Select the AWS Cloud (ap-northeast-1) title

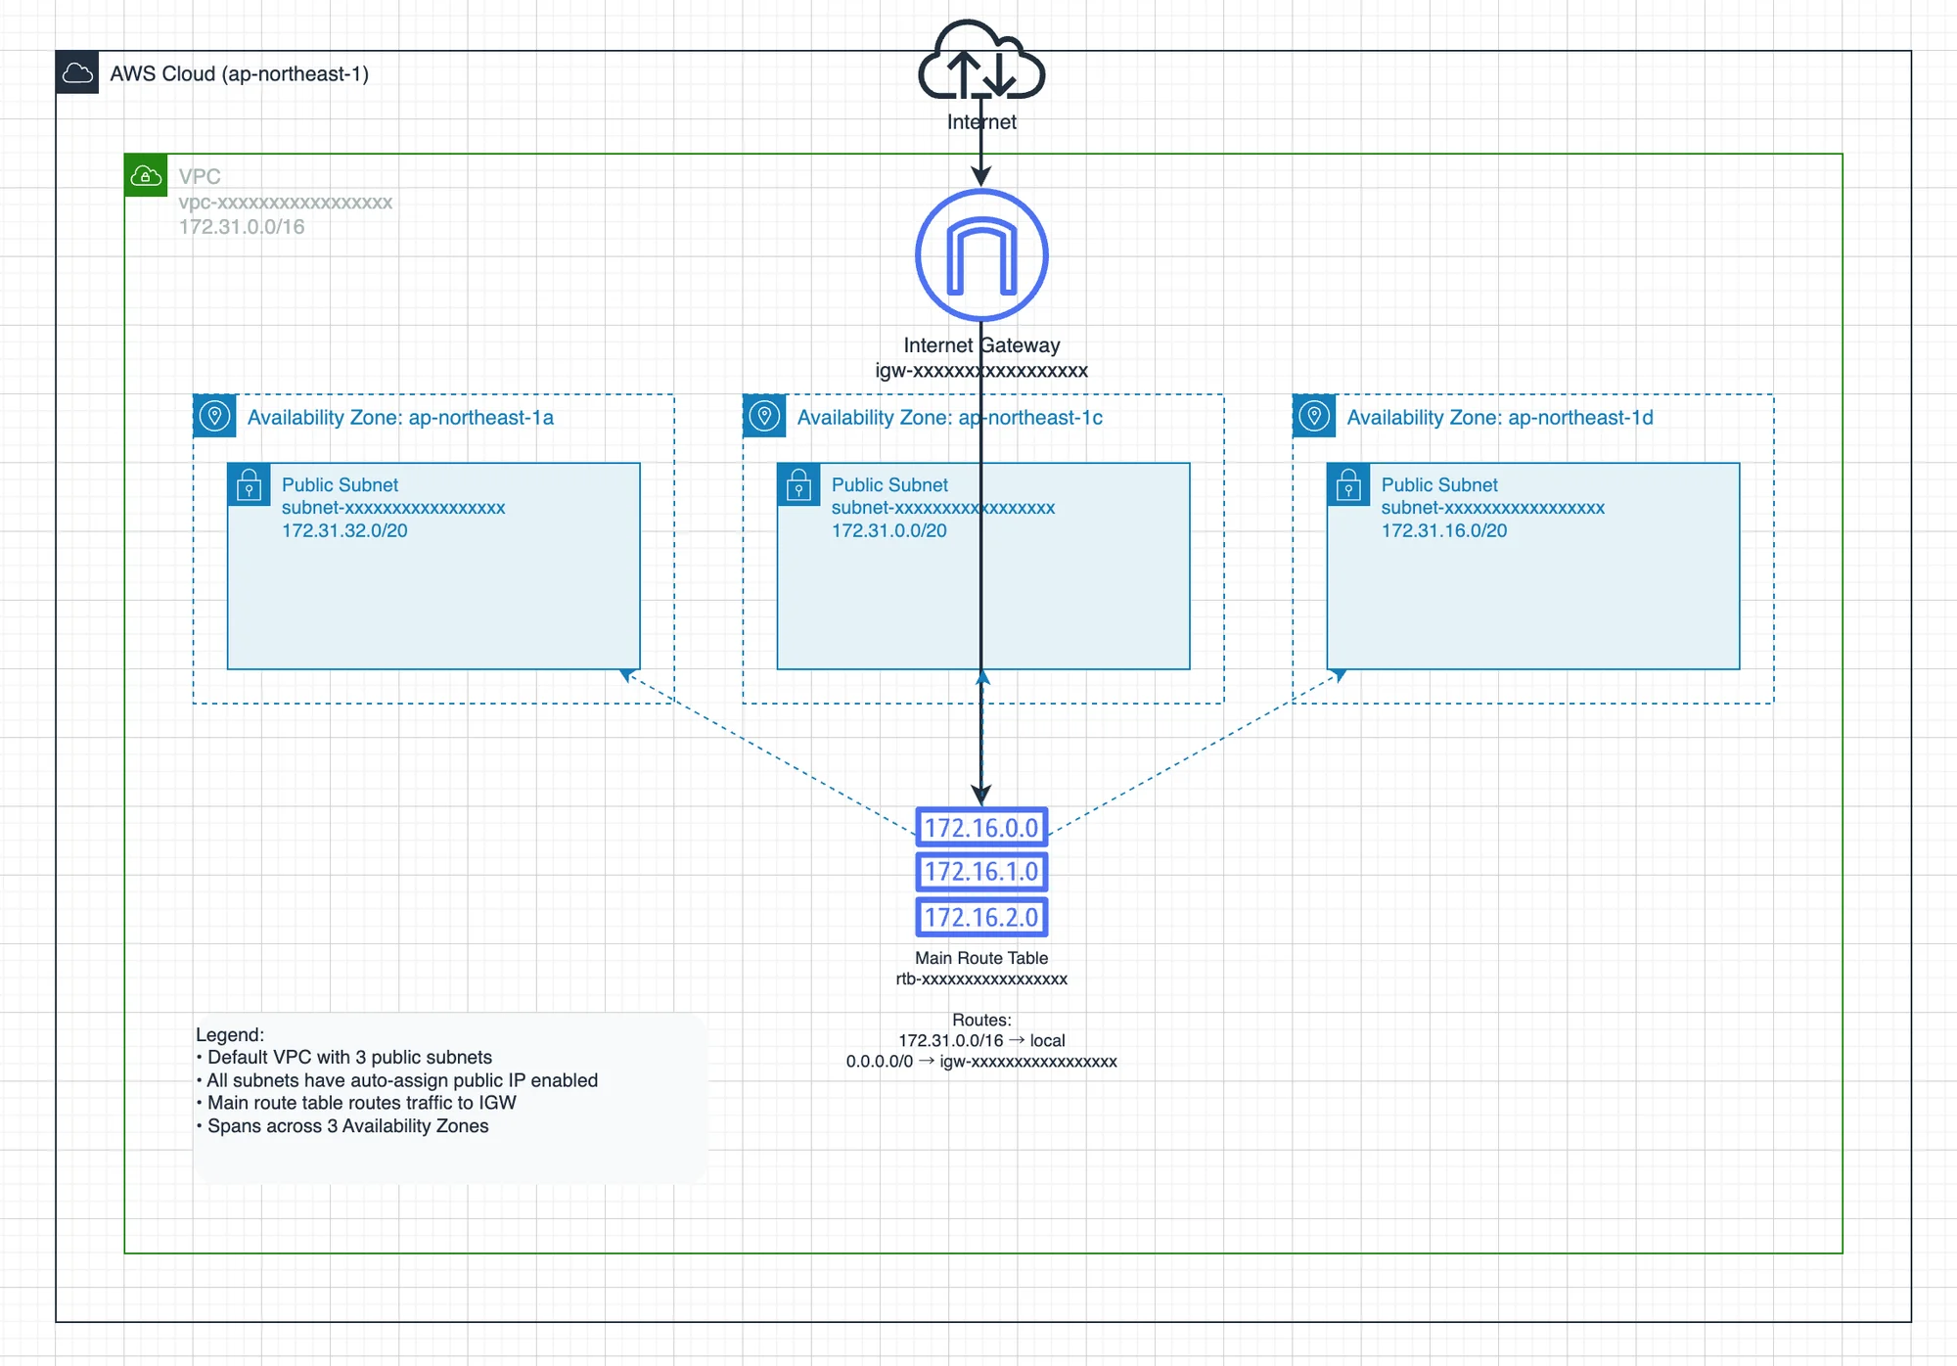(x=239, y=74)
